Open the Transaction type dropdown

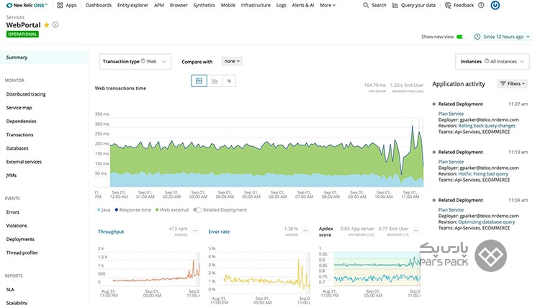pyautogui.click(x=135, y=62)
